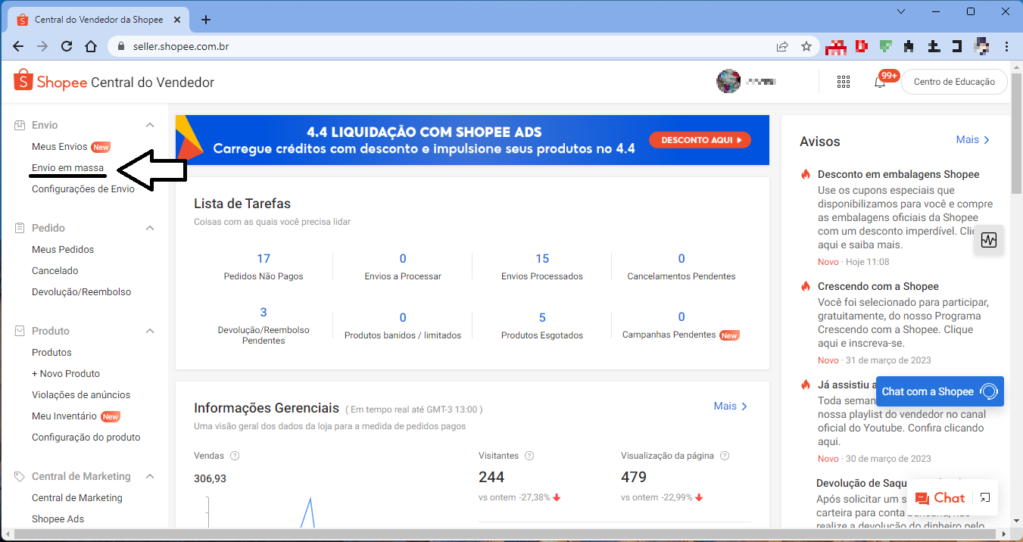This screenshot has height=542, width=1023.
Task: Open Envio em massa in sidebar
Action: 68,167
